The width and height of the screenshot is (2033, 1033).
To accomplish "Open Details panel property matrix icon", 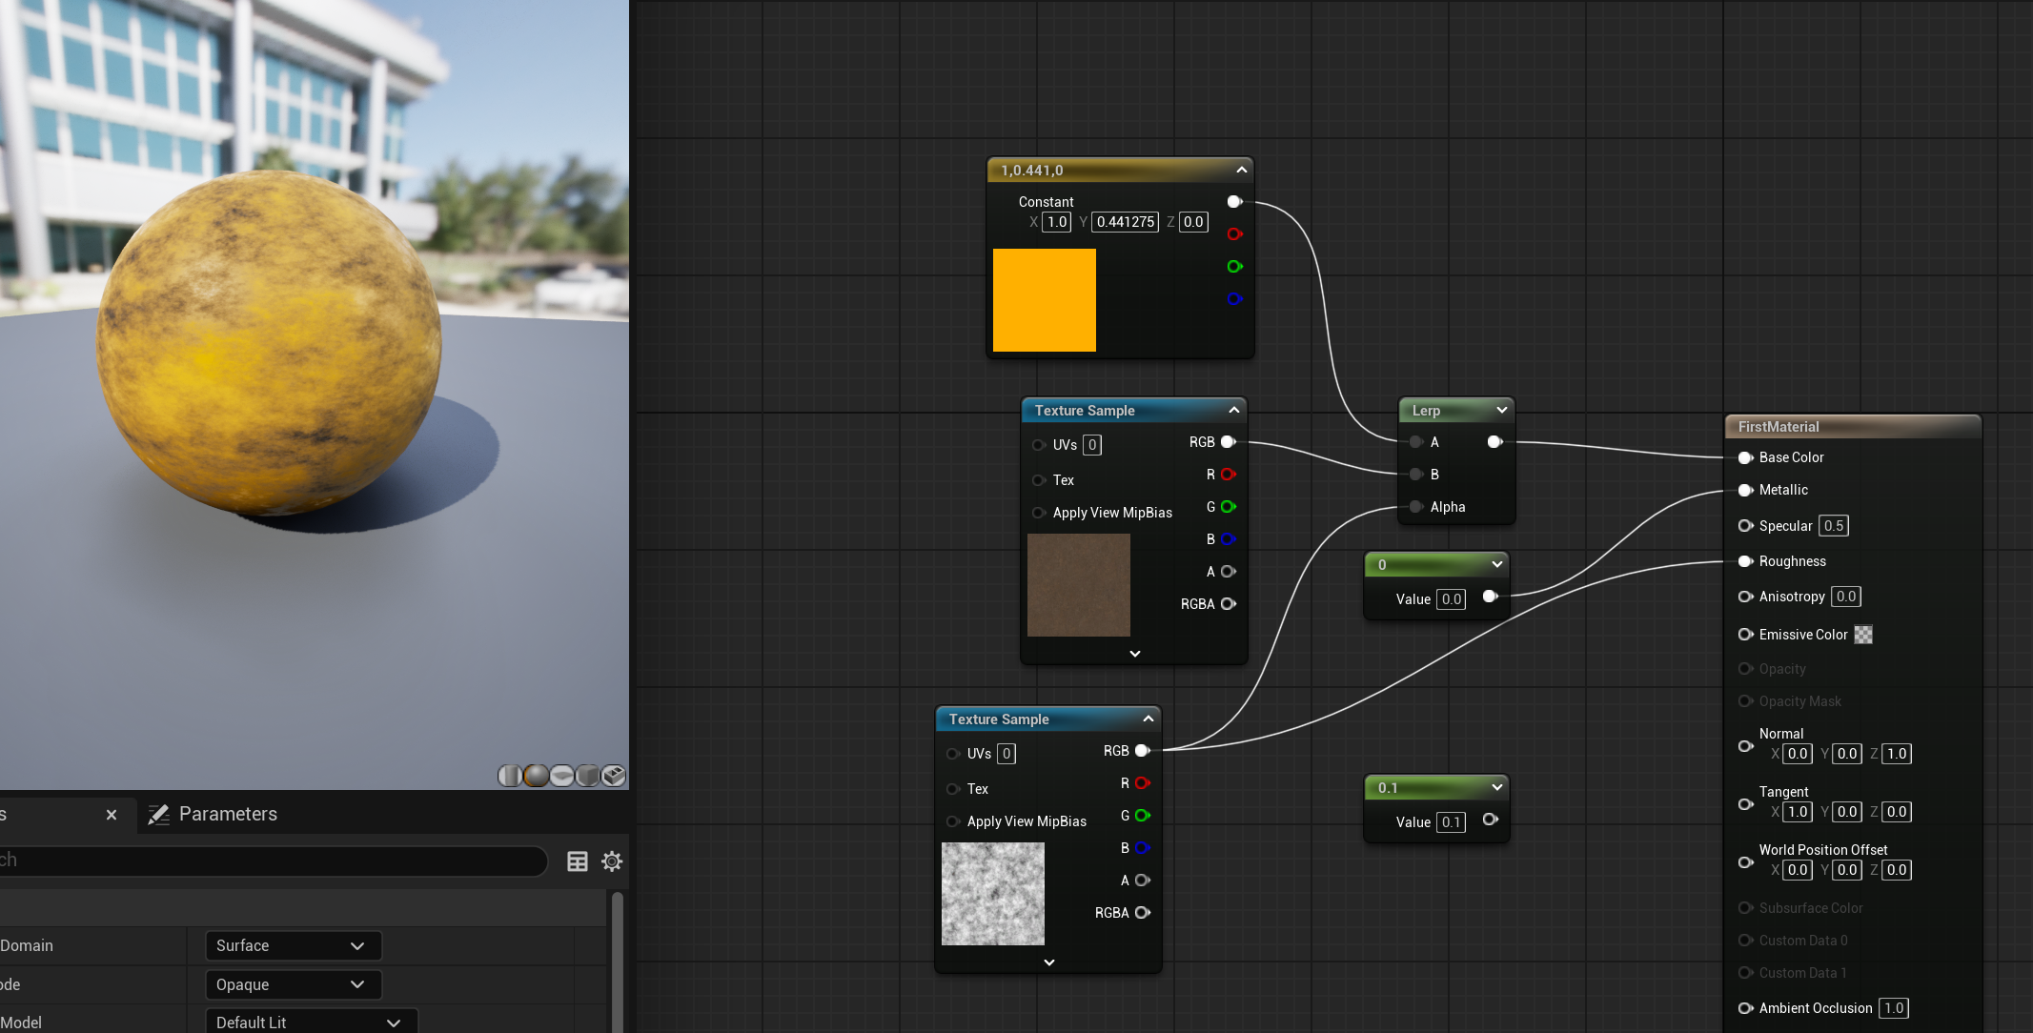I will pyautogui.click(x=578, y=861).
